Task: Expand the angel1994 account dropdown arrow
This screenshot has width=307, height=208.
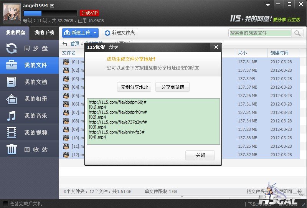Action: [52, 6]
